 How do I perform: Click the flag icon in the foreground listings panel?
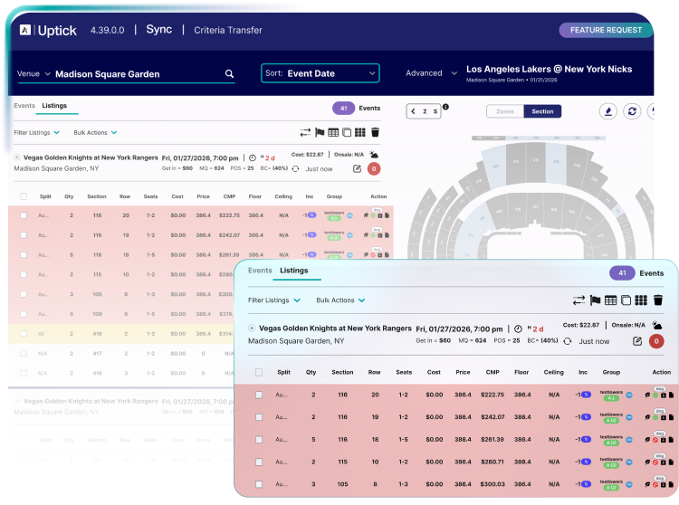pyautogui.click(x=595, y=300)
